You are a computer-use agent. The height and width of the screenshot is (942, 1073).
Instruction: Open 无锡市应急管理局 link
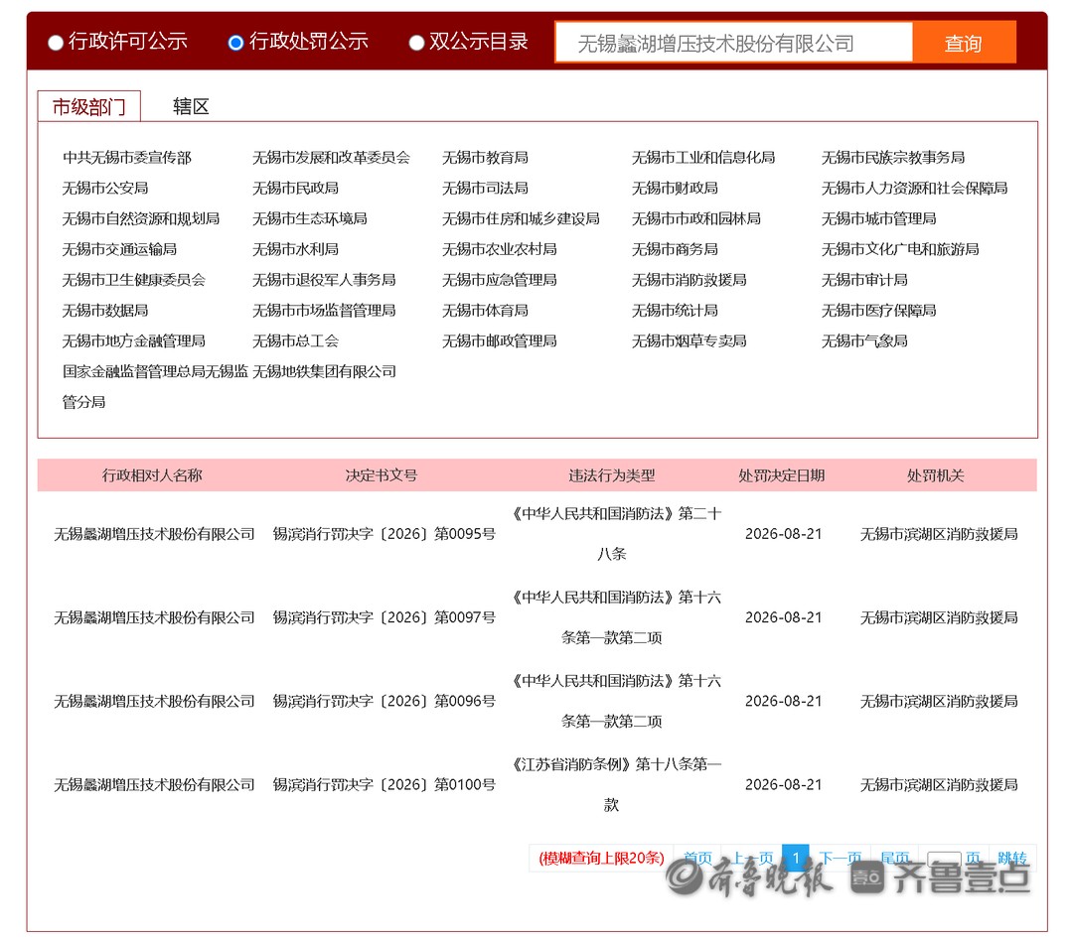[x=500, y=280]
